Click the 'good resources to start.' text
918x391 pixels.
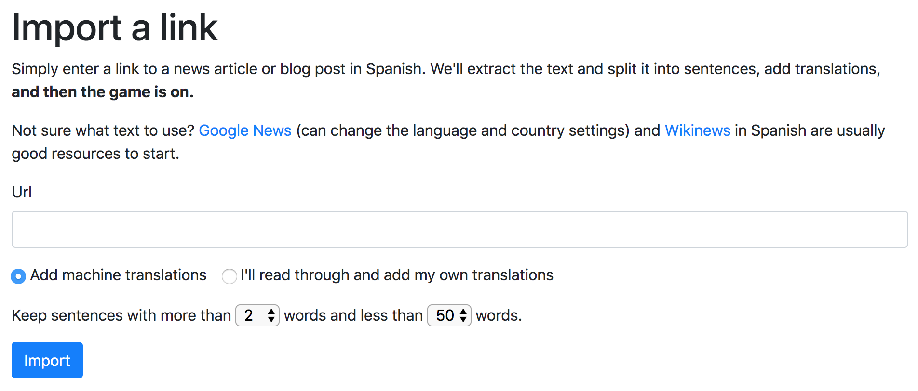95,154
